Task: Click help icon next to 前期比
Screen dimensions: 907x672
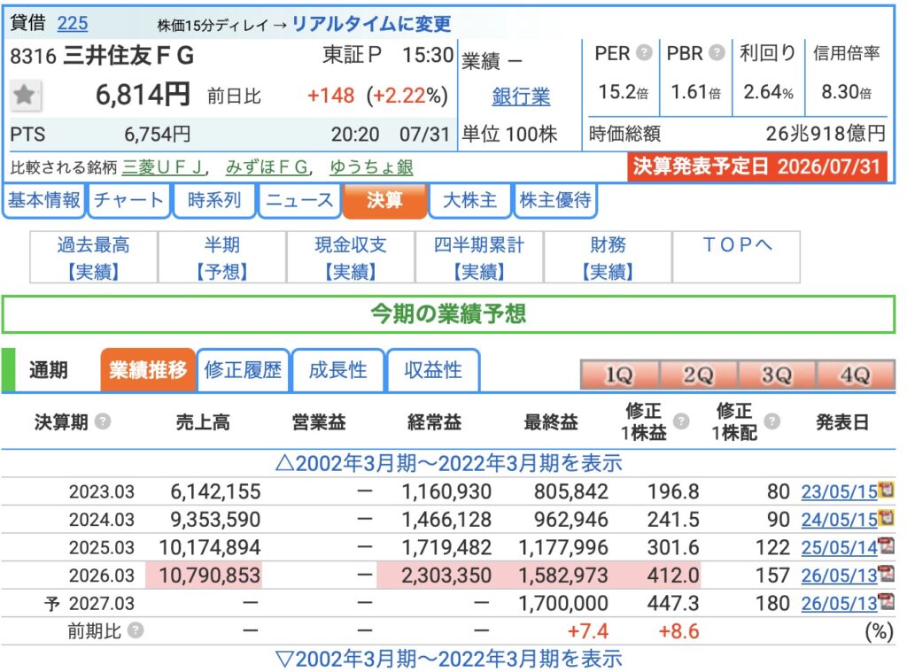Action: 136,630
